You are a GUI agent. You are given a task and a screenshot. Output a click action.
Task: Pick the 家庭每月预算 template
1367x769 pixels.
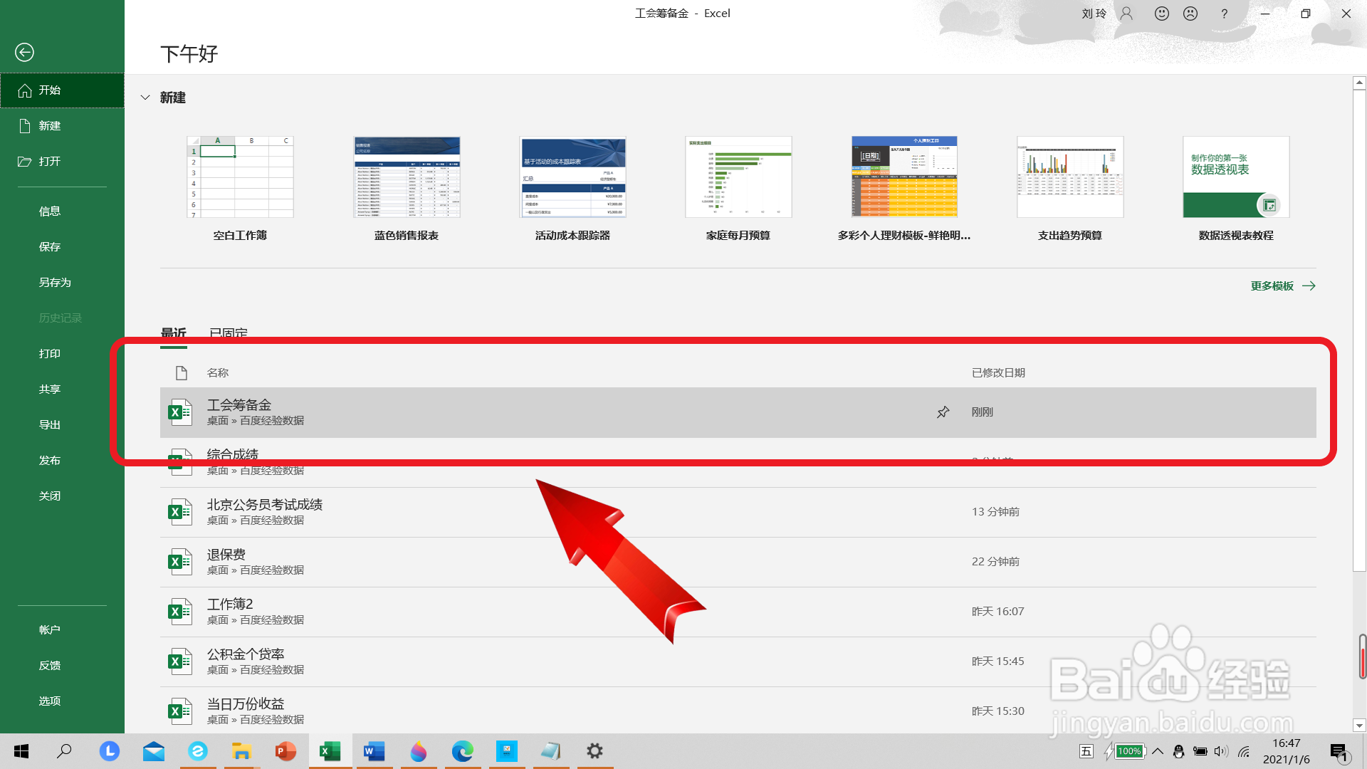click(x=738, y=177)
